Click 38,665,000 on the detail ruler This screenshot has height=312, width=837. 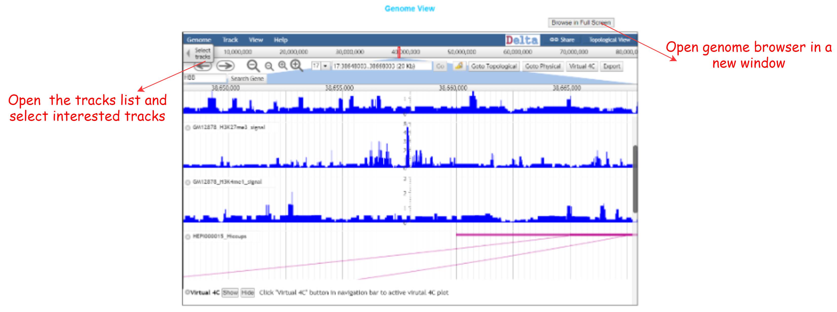(x=567, y=88)
